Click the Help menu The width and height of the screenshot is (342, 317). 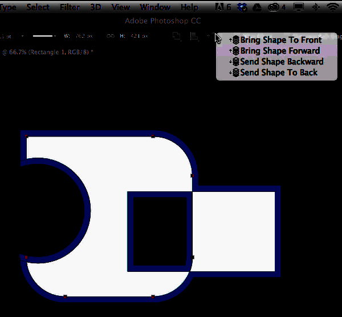[189, 7]
